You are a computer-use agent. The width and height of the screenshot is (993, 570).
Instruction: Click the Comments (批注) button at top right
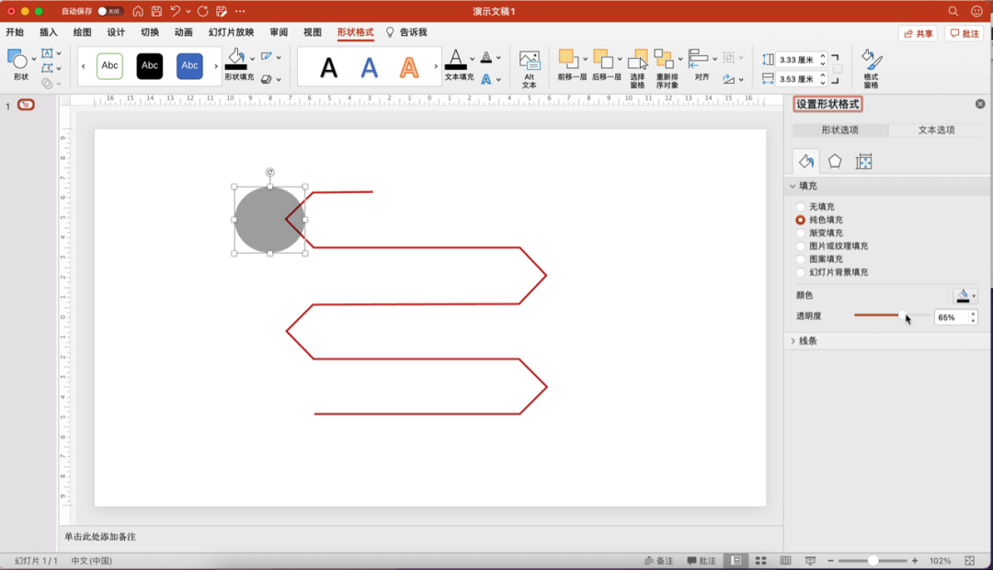(964, 33)
